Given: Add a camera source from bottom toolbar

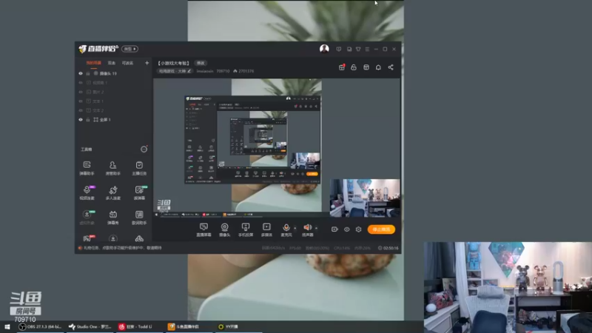Looking at the screenshot, I should tap(225, 229).
